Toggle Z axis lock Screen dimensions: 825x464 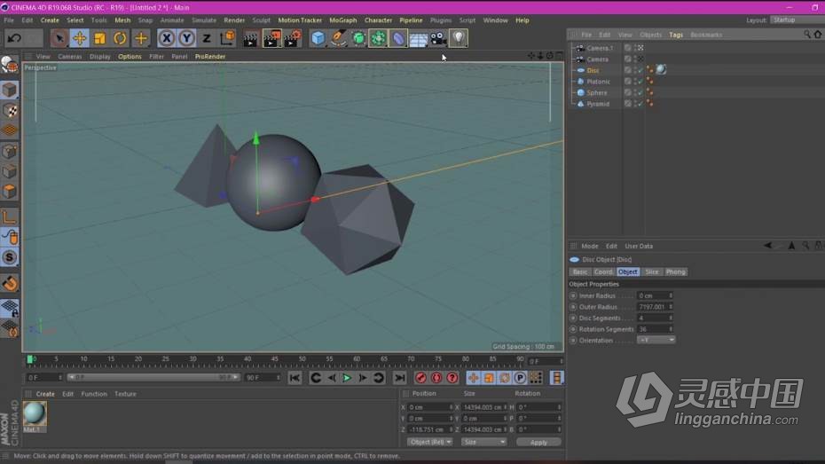207,38
